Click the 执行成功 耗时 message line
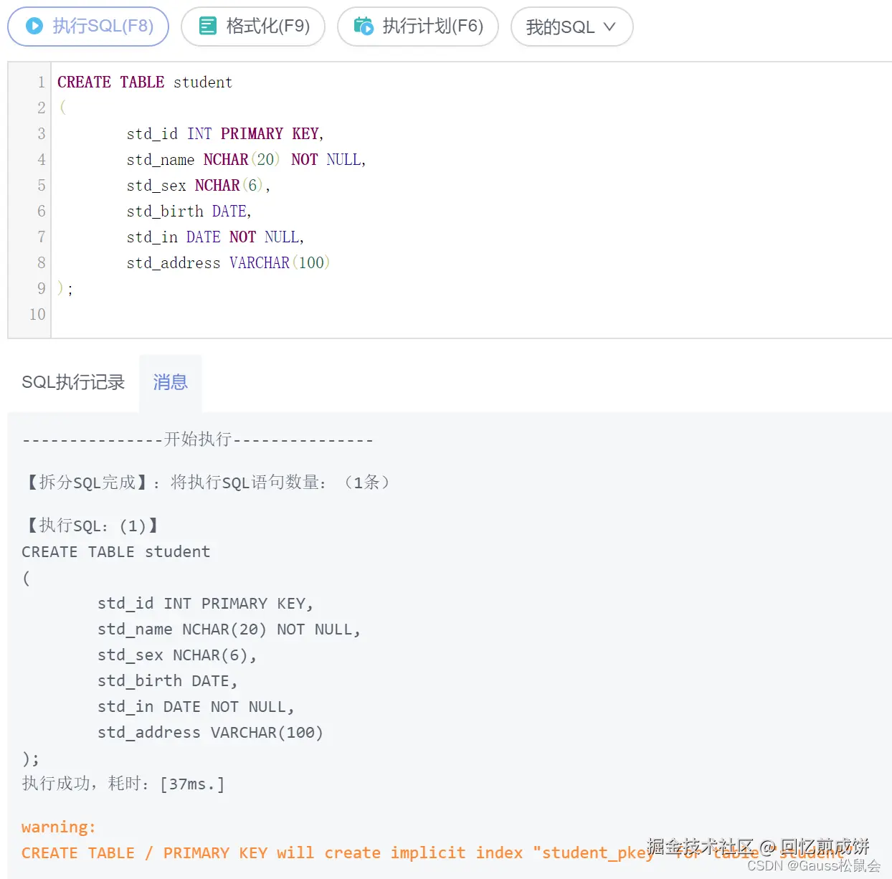The width and height of the screenshot is (892, 879). coord(122,784)
